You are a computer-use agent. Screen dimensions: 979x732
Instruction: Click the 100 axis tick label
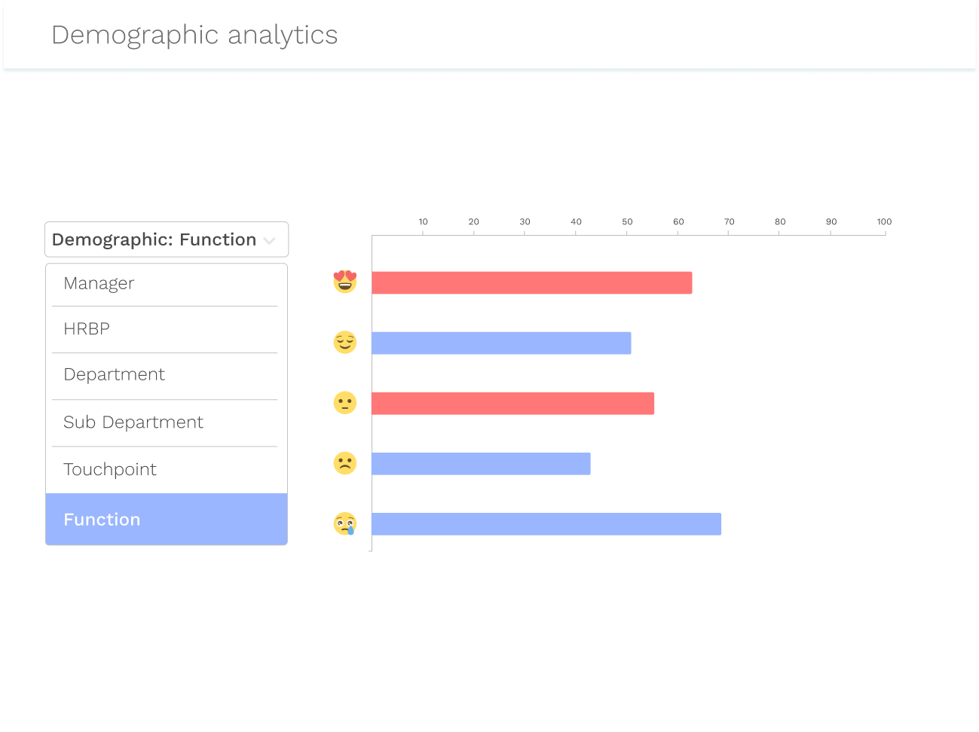[884, 221]
